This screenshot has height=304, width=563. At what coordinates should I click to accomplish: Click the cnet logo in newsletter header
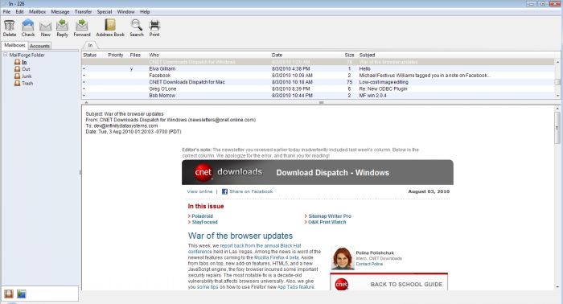click(x=203, y=172)
